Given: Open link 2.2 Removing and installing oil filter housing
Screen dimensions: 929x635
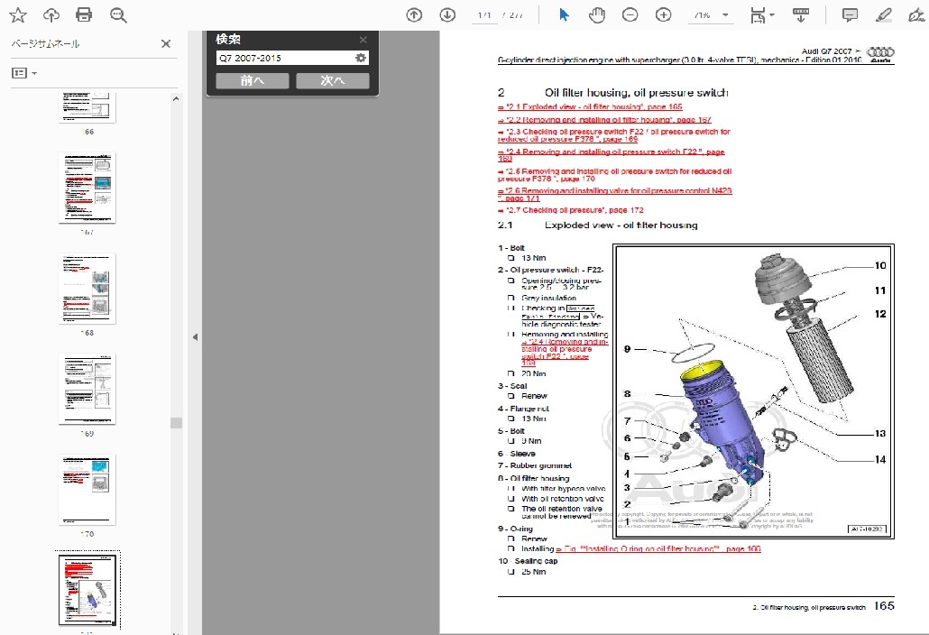Looking at the screenshot, I should point(604,120).
